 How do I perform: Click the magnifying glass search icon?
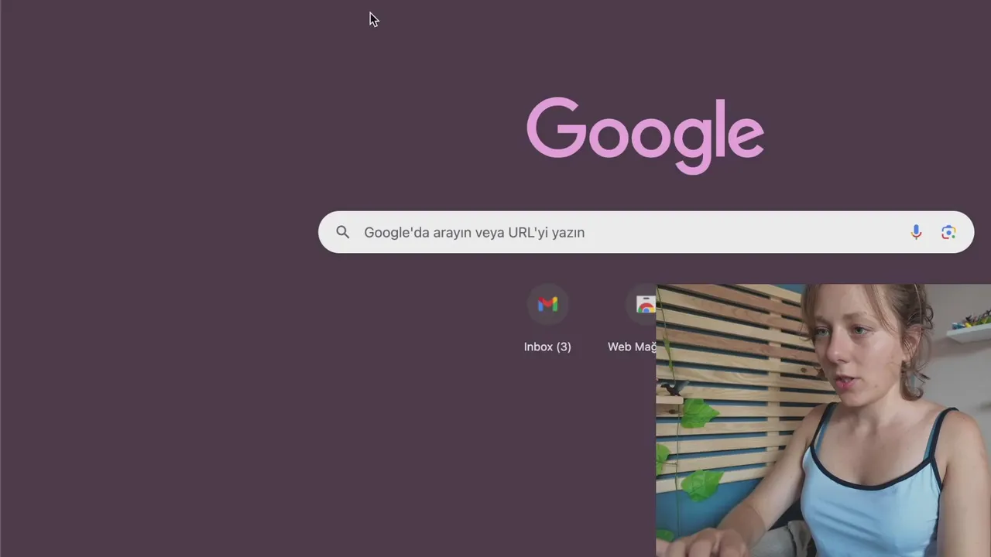click(x=343, y=232)
